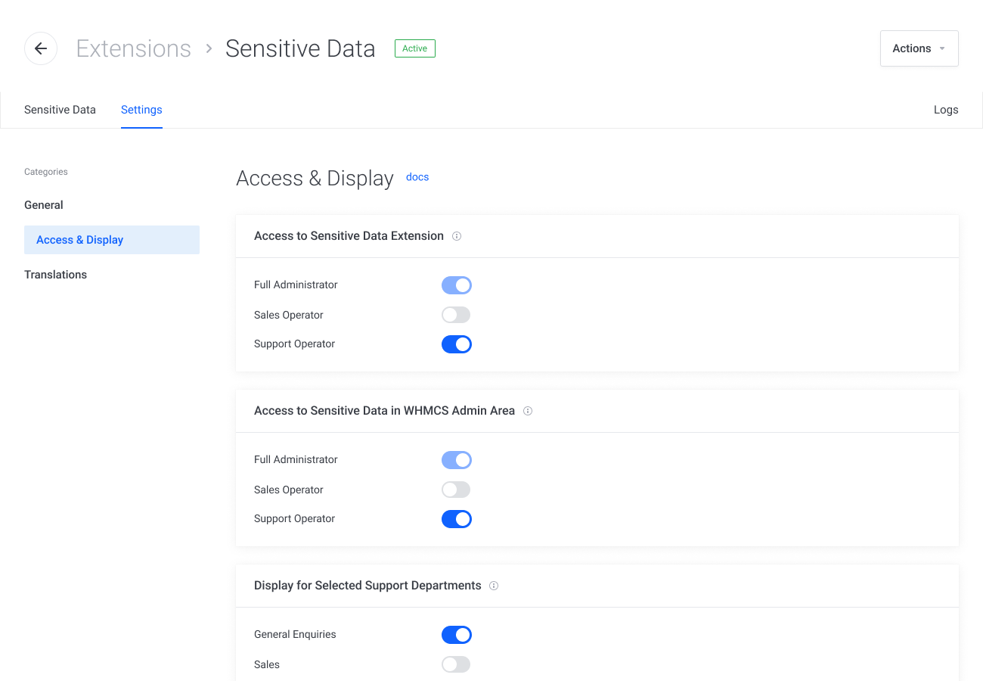Click the back arrow button

41,48
